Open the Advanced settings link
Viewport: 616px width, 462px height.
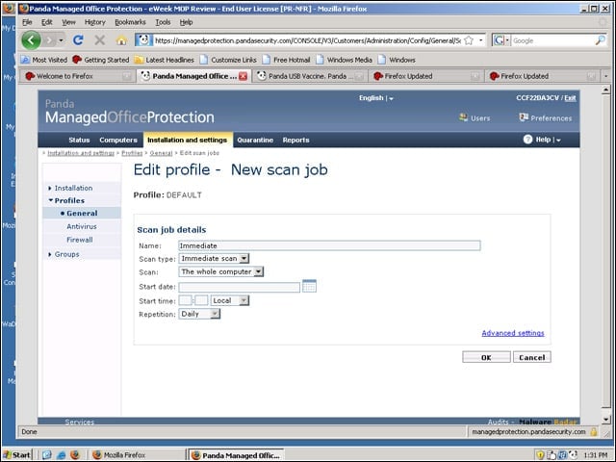point(513,333)
